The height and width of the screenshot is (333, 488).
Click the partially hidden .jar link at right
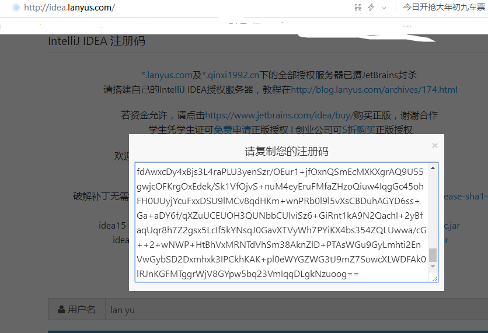[452, 226]
